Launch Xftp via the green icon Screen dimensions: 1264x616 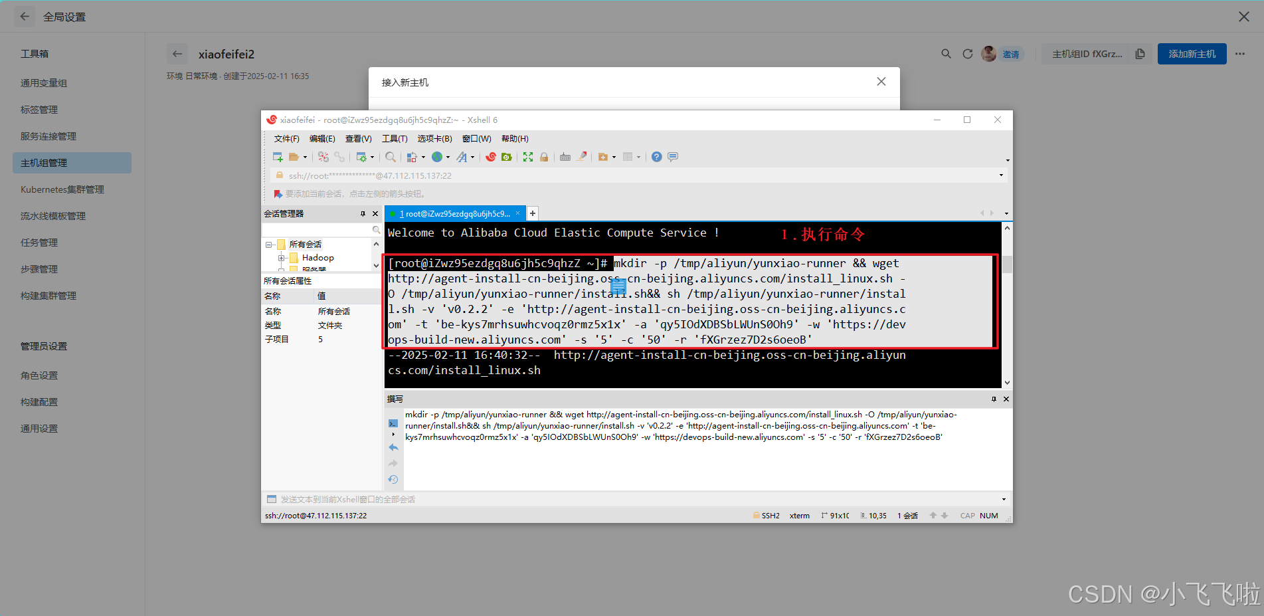507,157
